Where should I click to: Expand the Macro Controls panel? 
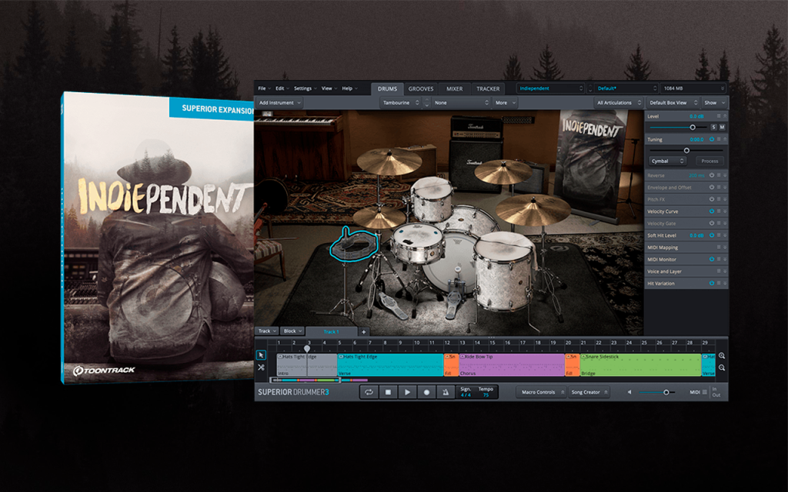[542, 392]
